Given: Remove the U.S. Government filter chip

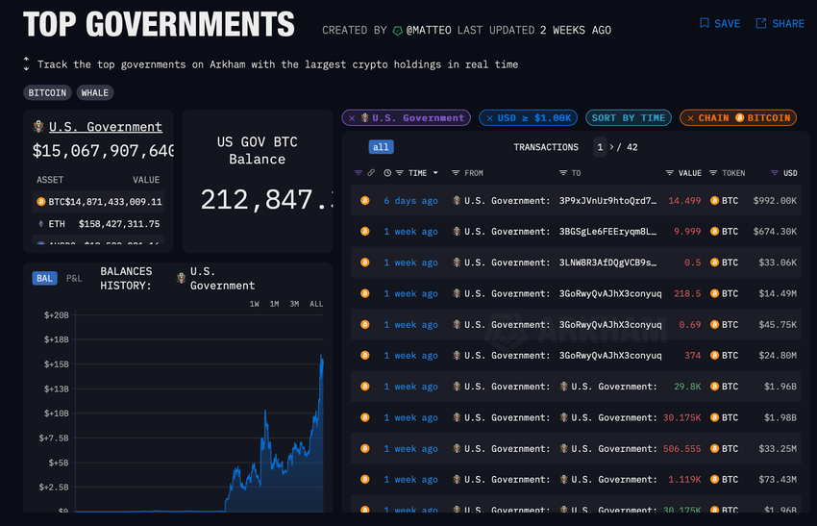Looking at the screenshot, I should click(x=352, y=118).
